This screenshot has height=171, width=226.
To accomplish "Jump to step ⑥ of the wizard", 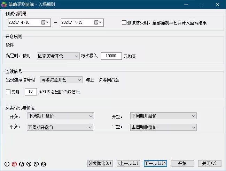I will [44, 164].
